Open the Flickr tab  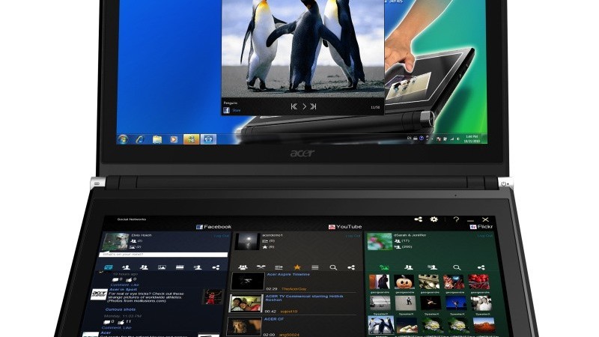[x=484, y=226]
